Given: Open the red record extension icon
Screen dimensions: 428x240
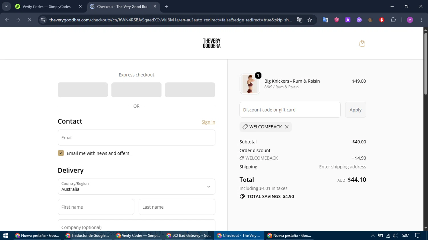Looking at the screenshot, I should (382, 20).
